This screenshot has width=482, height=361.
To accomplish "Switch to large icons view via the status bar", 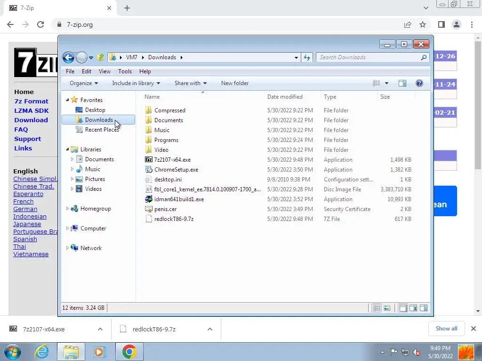I will pos(387,308).
